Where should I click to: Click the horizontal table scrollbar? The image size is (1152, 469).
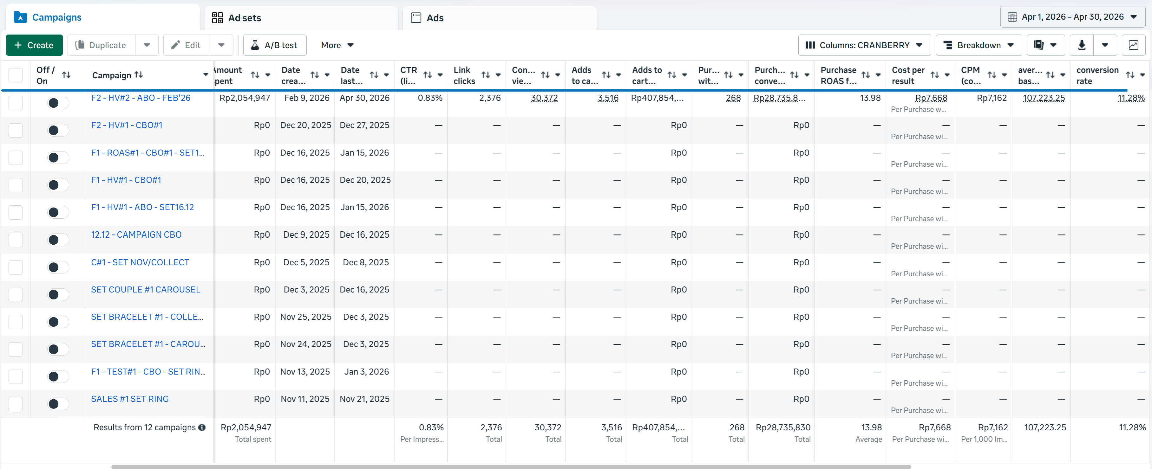click(511, 466)
